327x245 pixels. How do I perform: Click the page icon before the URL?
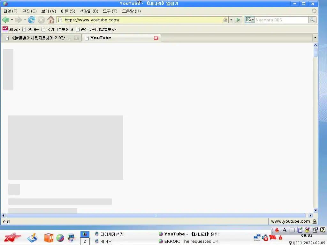click(x=60, y=20)
